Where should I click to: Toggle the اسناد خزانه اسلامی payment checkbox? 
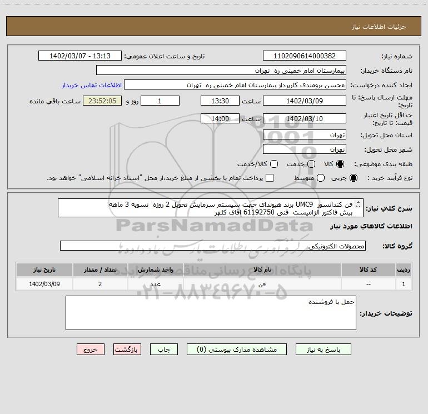coord(270,178)
